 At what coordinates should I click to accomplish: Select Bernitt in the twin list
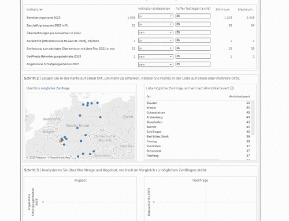pos(198,127)
